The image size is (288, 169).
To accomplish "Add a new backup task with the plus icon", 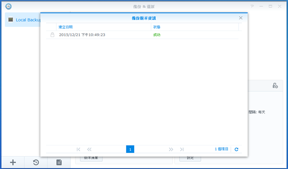I will click(x=13, y=162).
